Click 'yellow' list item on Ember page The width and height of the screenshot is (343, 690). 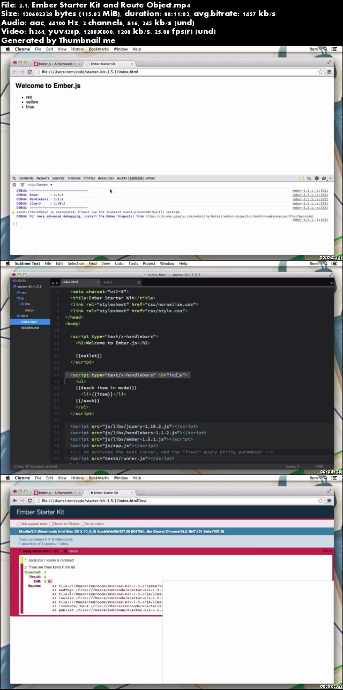(x=32, y=102)
